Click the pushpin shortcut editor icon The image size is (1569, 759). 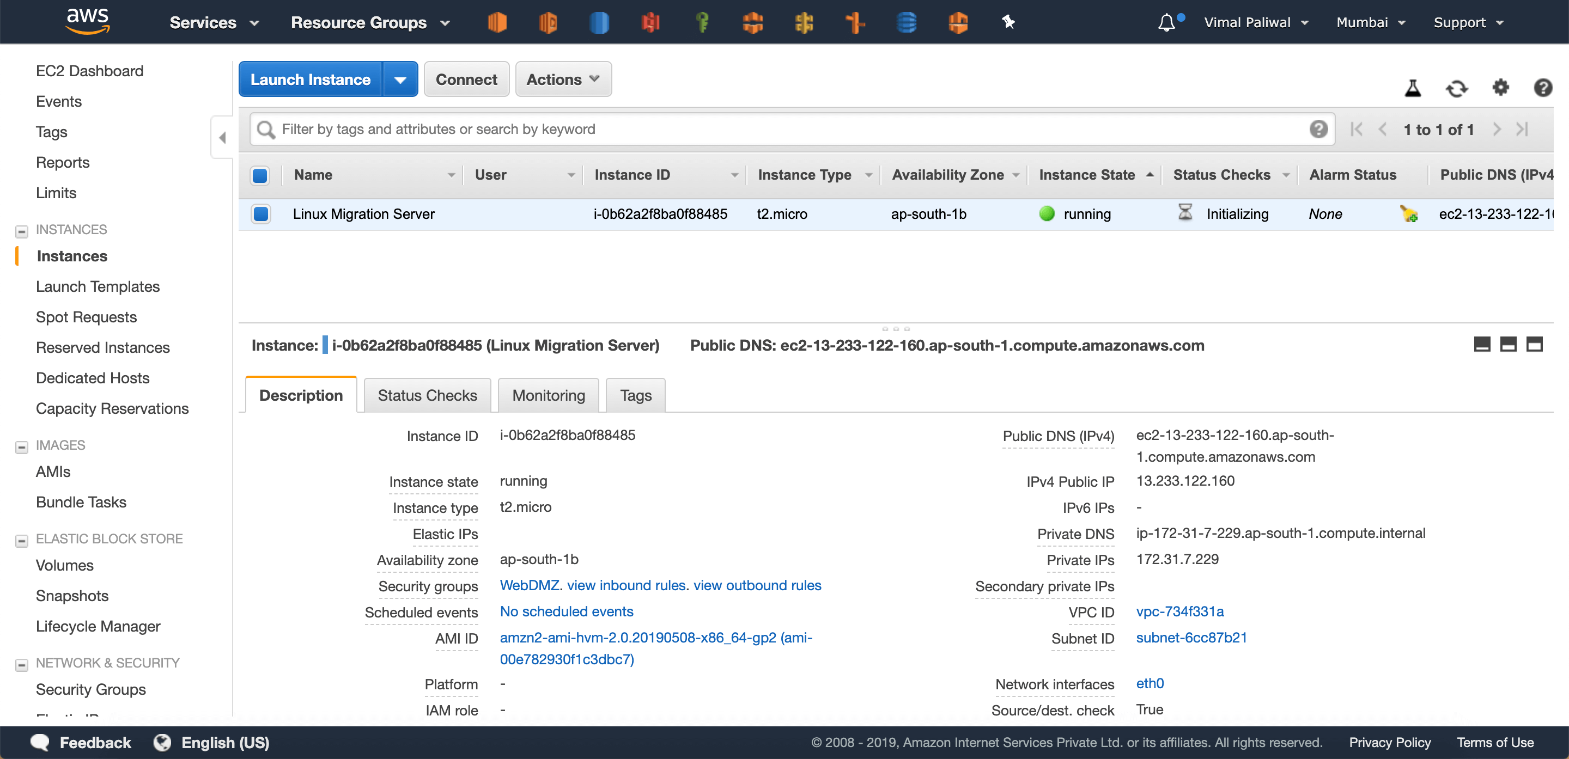tap(1008, 22)
